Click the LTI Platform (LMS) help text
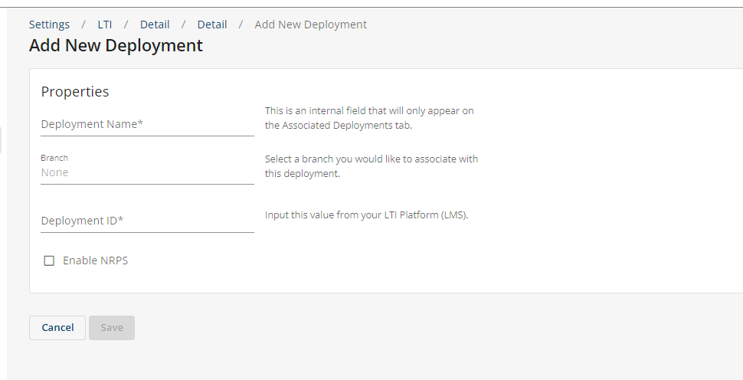743x380 pixels. coord(366,215)
